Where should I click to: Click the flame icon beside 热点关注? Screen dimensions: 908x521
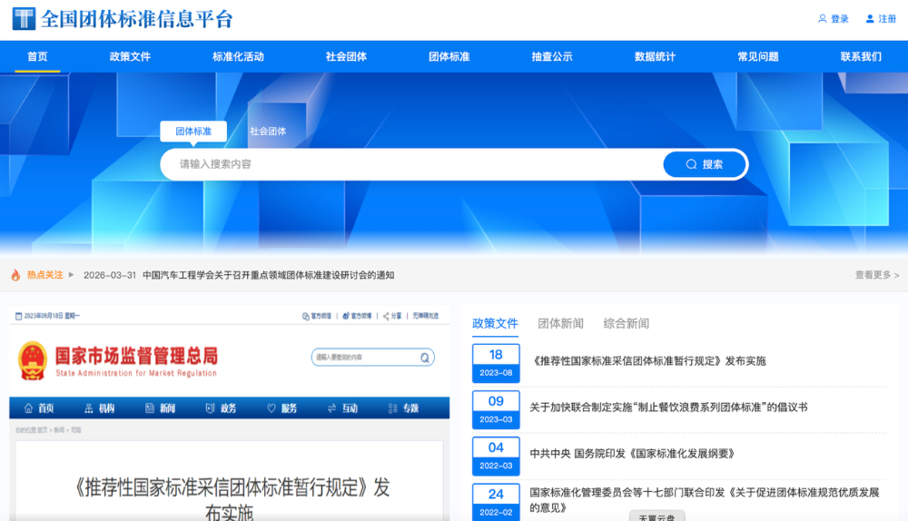pos(15,275)
